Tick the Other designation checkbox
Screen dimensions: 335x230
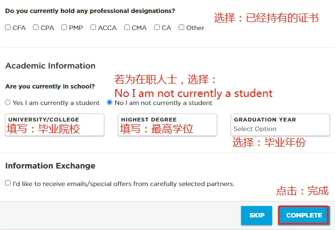[182, 27]
